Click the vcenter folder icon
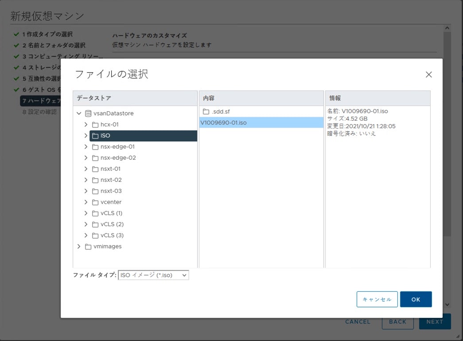 coord(95,202)
